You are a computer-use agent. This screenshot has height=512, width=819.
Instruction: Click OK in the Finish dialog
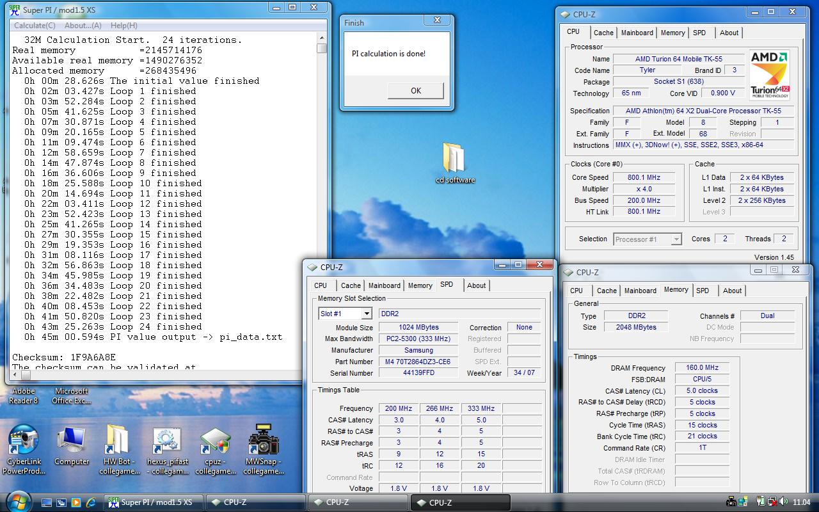point(415,90)
